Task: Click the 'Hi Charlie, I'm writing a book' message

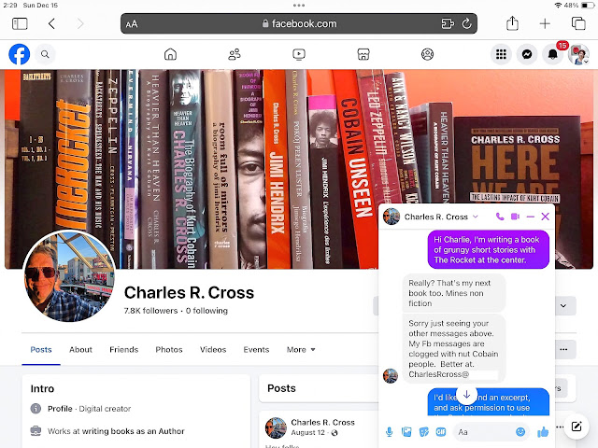Action: tap(488, 249)
